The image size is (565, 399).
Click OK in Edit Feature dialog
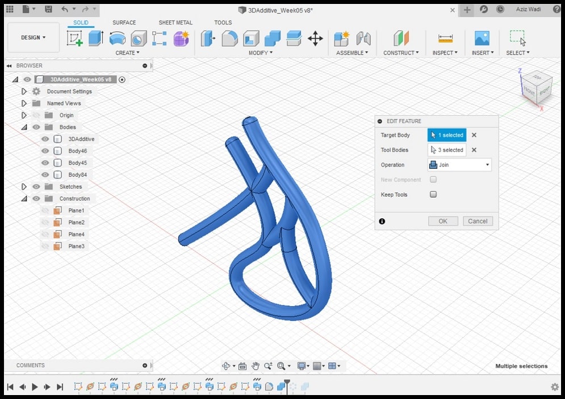point(443,221)
